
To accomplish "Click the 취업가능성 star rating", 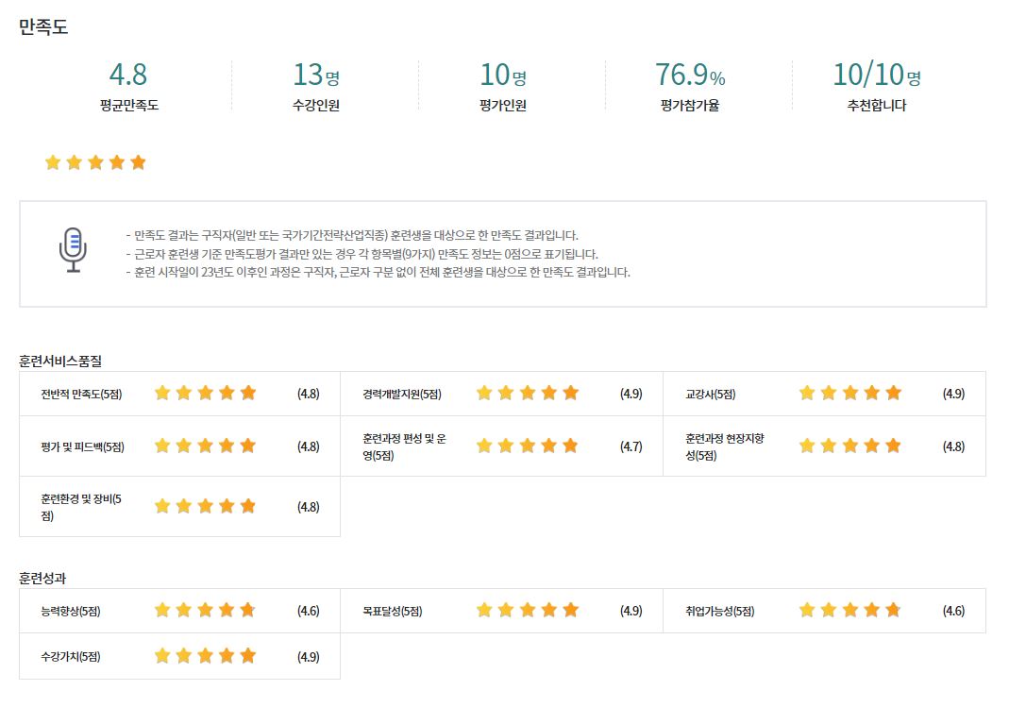I will click(x=849, y=611).
